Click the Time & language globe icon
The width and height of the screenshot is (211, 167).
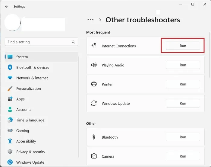10,120
